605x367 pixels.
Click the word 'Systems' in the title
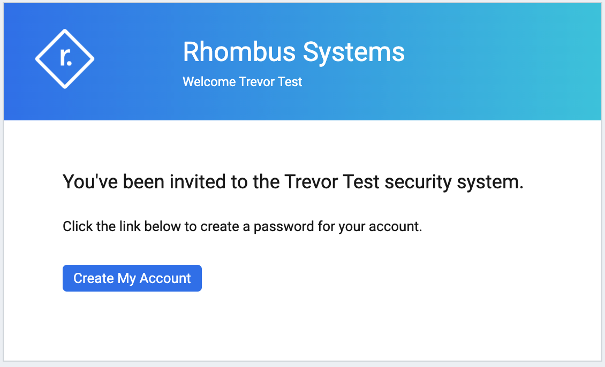coord(354,53)
